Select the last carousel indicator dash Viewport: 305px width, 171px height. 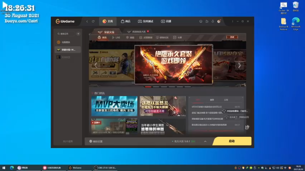coord(188,87)
